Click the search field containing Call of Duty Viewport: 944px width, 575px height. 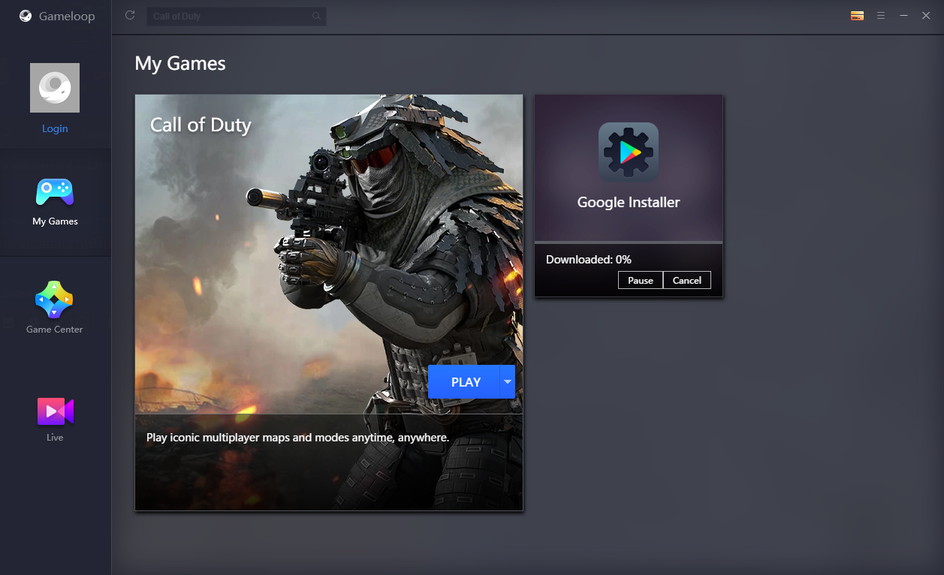(x=236, y=16)
